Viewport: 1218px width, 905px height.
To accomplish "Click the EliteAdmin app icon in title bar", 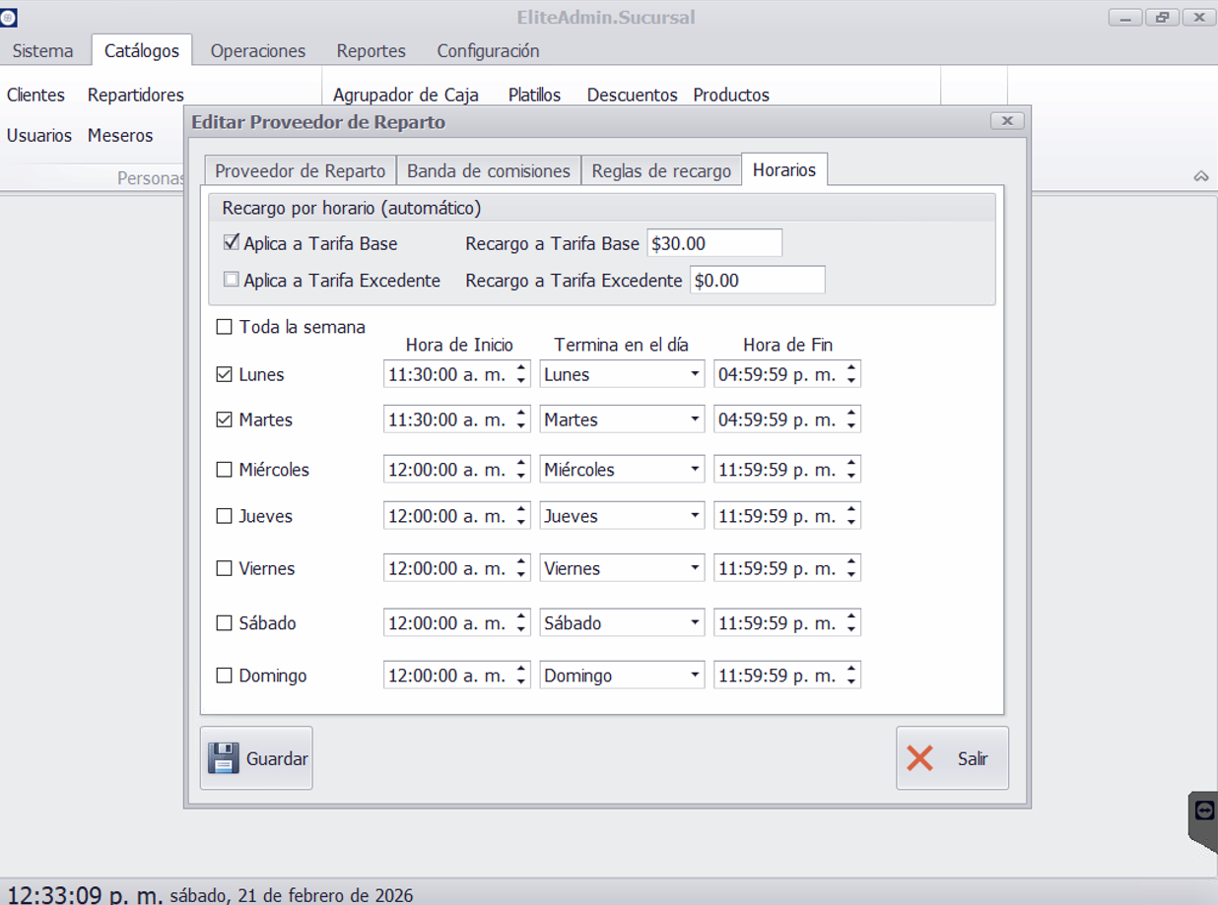I will tap(9, 18).
